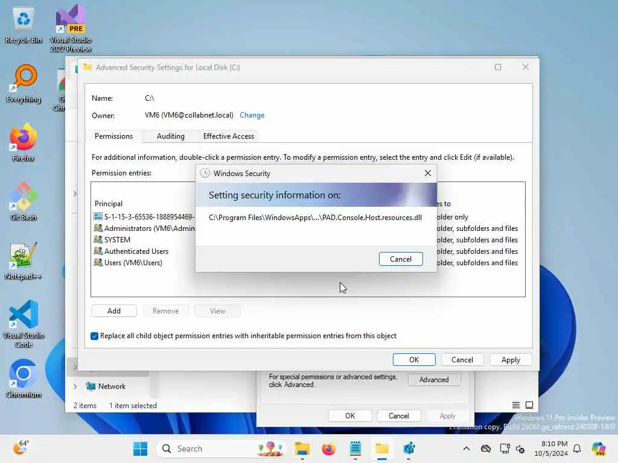Click OK in the Properties dialog

tap(349, 416)
